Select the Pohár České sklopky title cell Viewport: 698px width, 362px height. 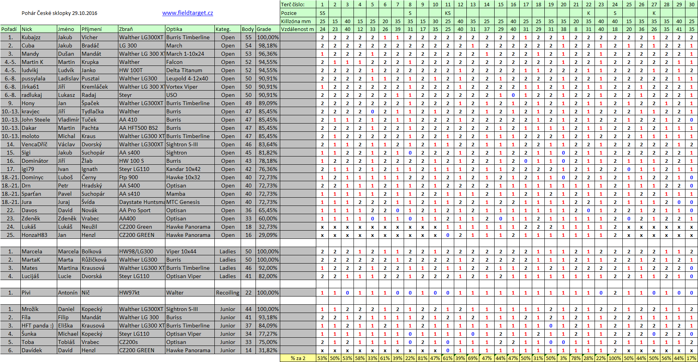click(x=59, y=13)
